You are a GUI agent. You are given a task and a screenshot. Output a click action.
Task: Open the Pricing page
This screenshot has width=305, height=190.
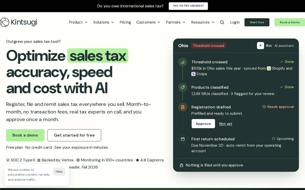click(x=125, y=22)
